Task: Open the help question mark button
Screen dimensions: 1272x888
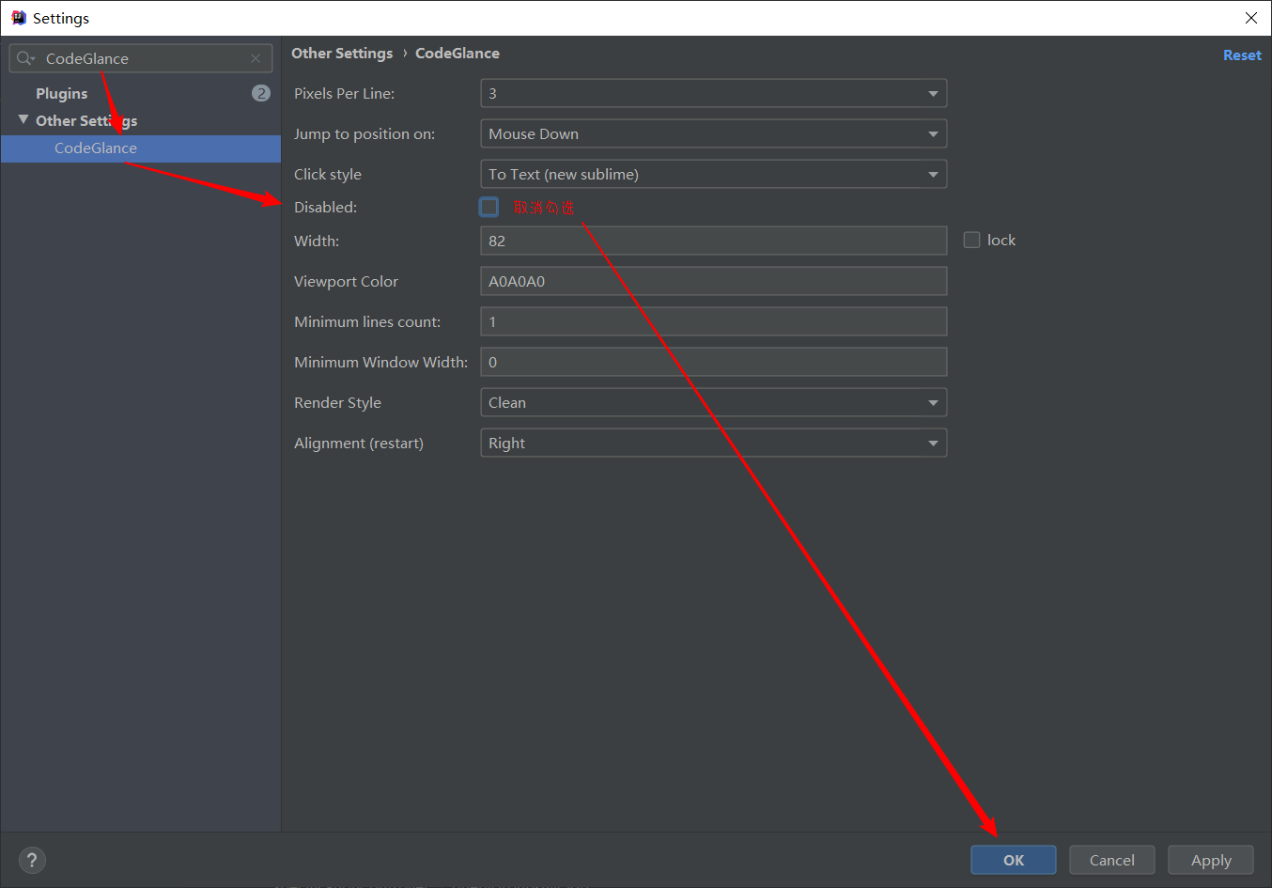Action: click(32, 860)
